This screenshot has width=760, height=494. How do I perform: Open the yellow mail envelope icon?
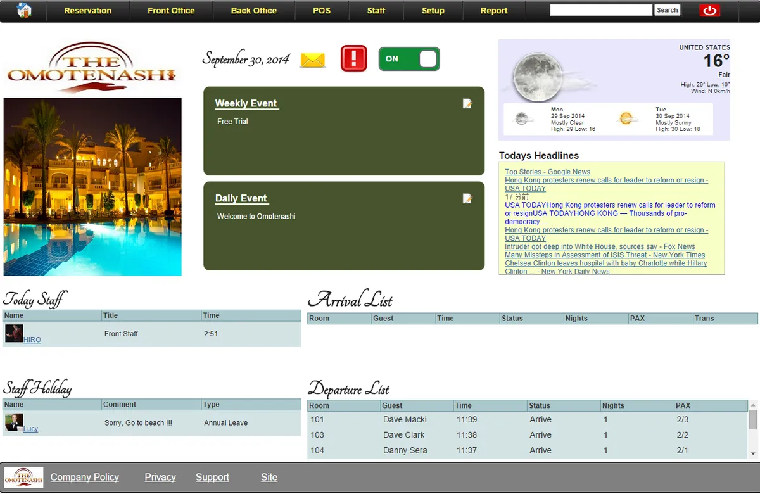pos(313,60)
